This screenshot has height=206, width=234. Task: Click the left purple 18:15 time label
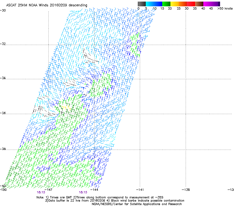[x=41, y=192]
